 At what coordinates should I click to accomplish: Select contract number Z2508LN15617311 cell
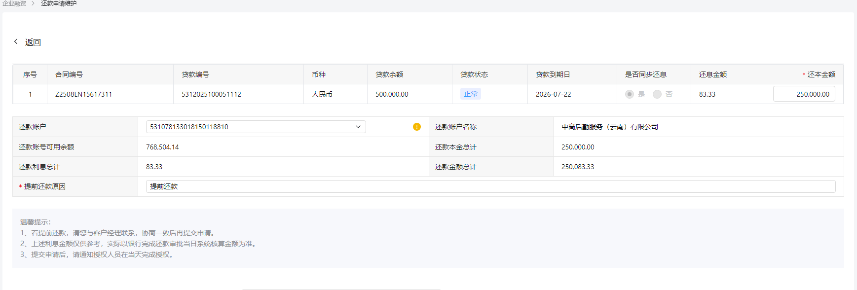(84, 94)
